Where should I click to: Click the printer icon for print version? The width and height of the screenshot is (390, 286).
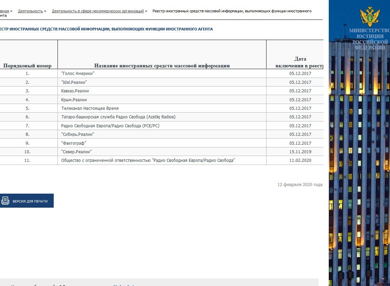5,201
